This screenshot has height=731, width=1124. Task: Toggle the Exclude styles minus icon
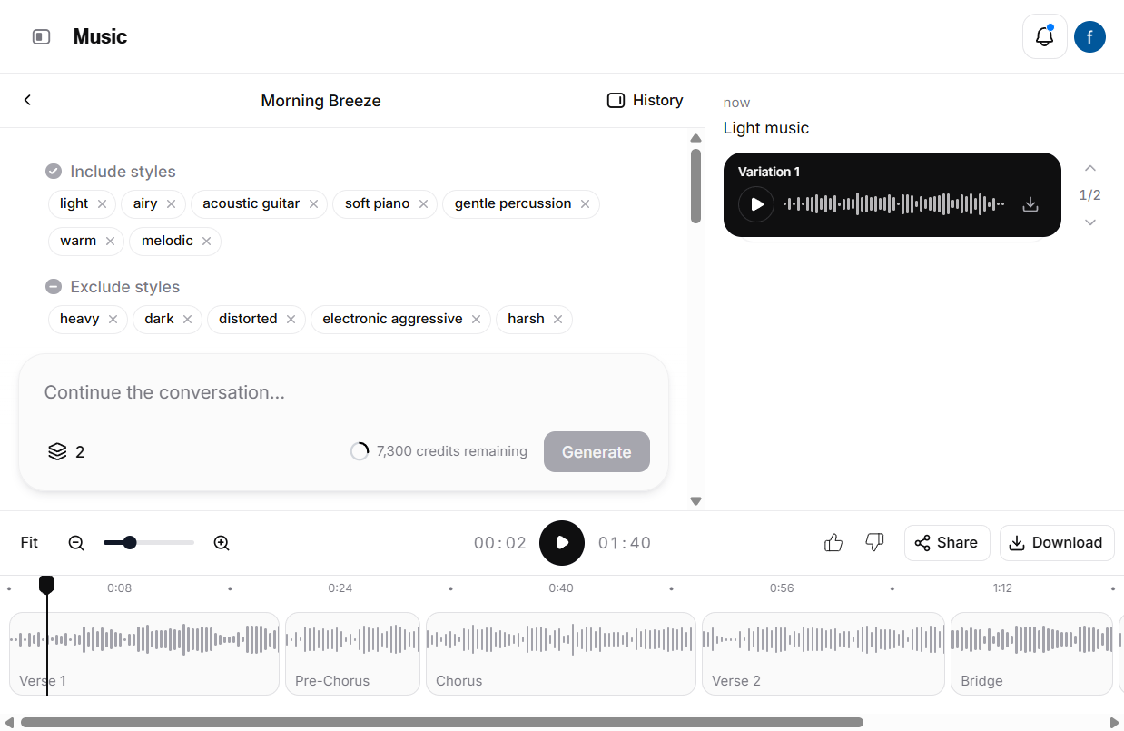54,287
